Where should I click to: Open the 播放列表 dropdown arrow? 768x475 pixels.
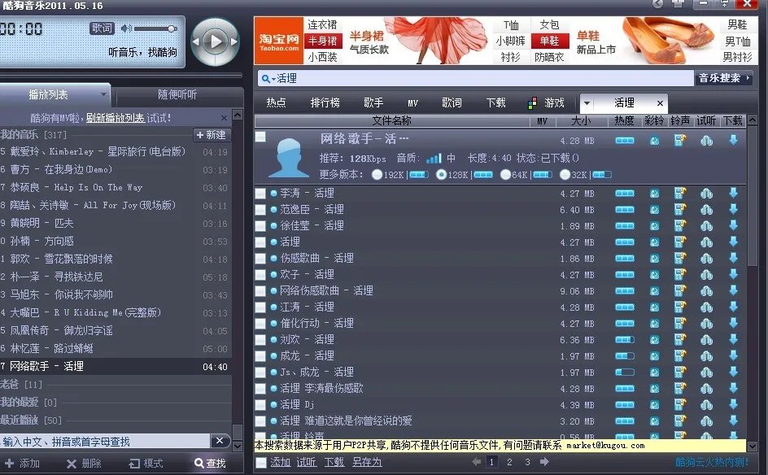(103, 94)
